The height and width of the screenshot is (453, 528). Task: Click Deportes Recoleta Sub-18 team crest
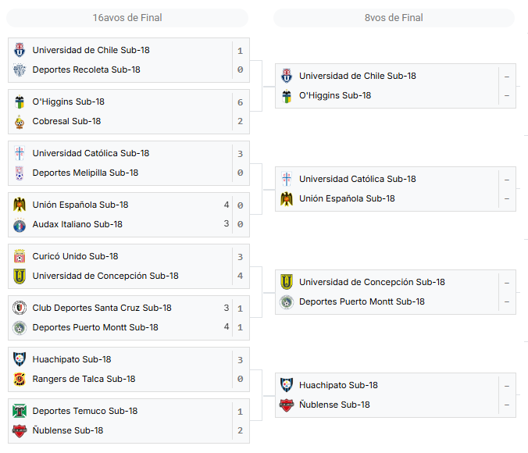coord(20,70)
